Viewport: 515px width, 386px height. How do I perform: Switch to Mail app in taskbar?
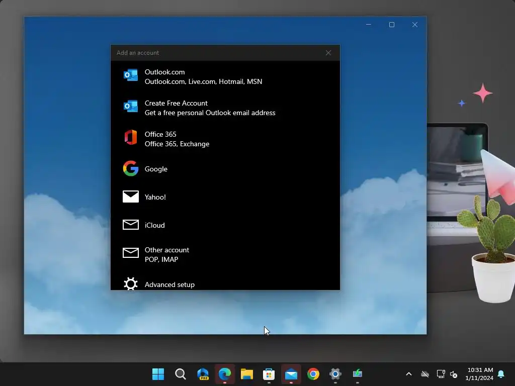[291, 374]
